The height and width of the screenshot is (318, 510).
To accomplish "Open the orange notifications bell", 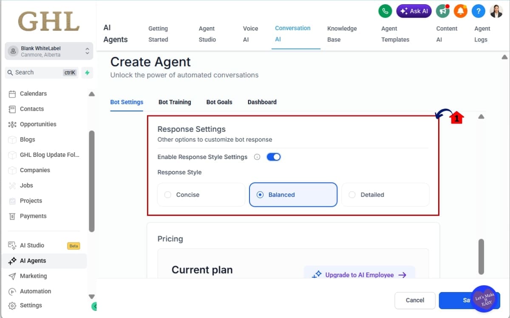I will pyautogui.click(x=461, y=11).
